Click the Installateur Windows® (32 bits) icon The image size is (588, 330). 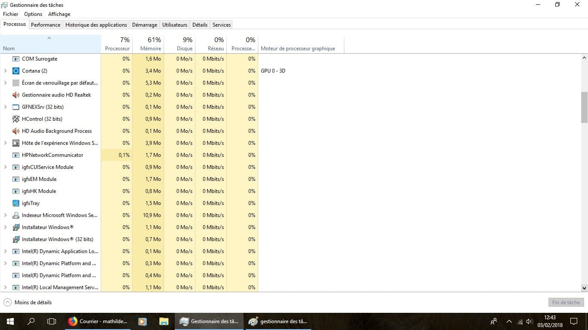click(16, 239)
